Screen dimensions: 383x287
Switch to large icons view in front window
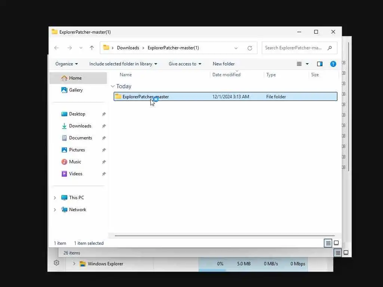[x=336, y=243]
